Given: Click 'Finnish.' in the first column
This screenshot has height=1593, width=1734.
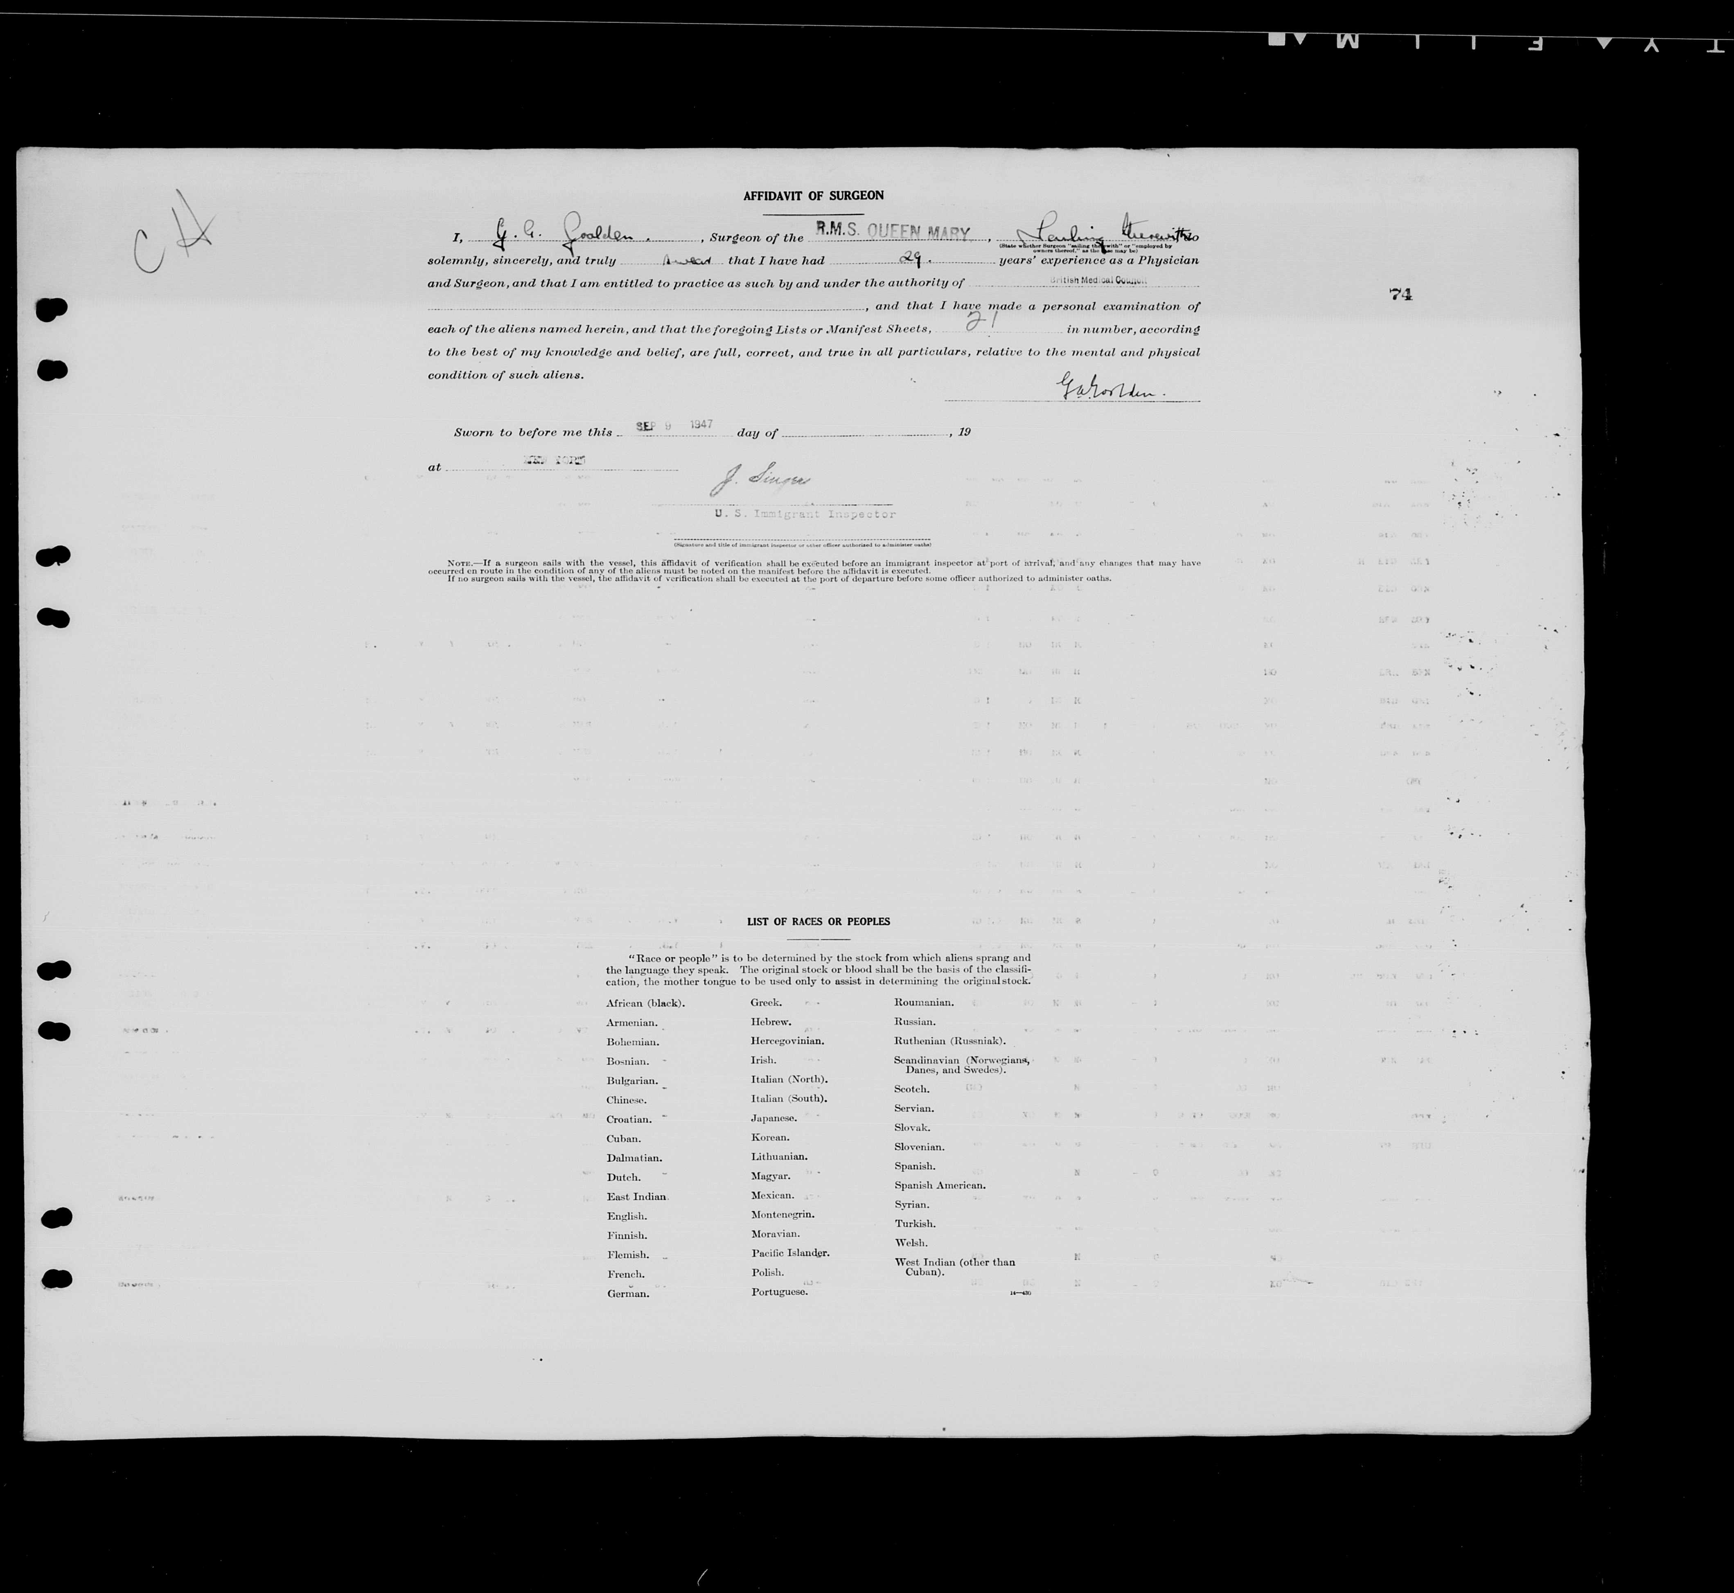Looking at the screenshot, I should pyautogui.click(x=627, y=1235).
